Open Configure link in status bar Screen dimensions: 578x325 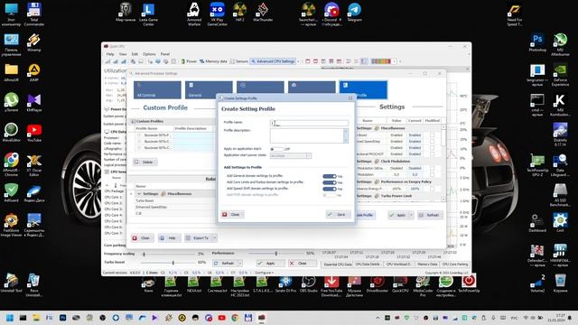(264, 273)
